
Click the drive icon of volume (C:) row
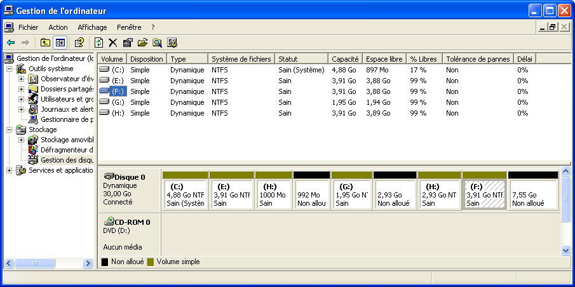point(104,70)
